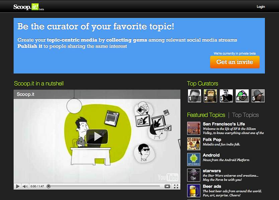279x200 pixels.
Task: Click the starwars Yoda thumbnail
Action: pyautogui.click(x=194, y=175)
